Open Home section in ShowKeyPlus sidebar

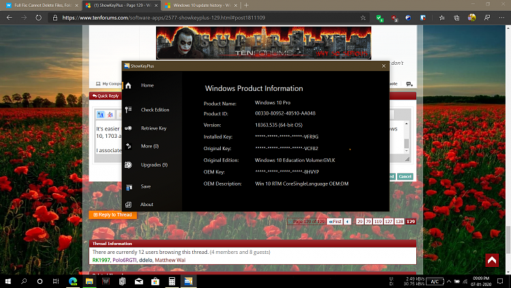pyautogui.click(x=147, y=85)
